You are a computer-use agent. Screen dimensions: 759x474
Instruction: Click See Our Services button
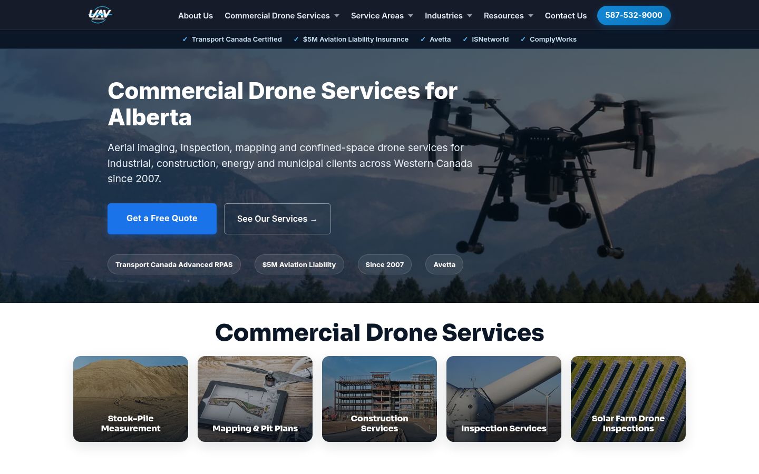pyautogui.click(x=277, y=219)
